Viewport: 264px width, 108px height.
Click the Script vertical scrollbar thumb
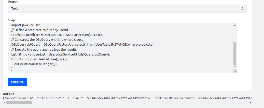[235, 53]
